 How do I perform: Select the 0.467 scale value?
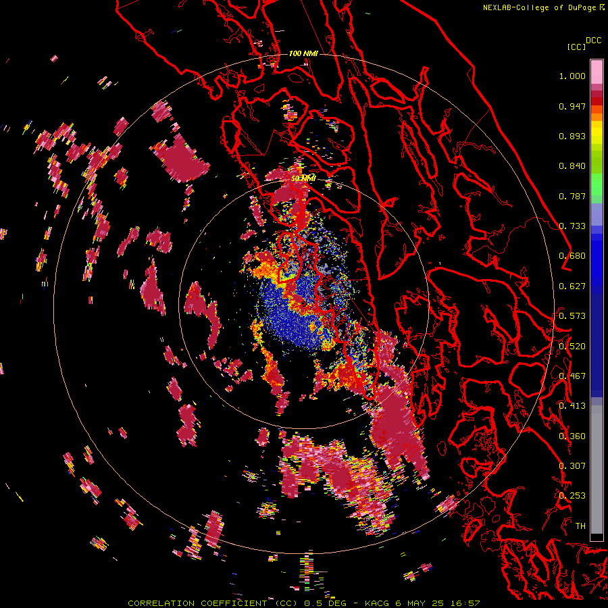point(572,376)
